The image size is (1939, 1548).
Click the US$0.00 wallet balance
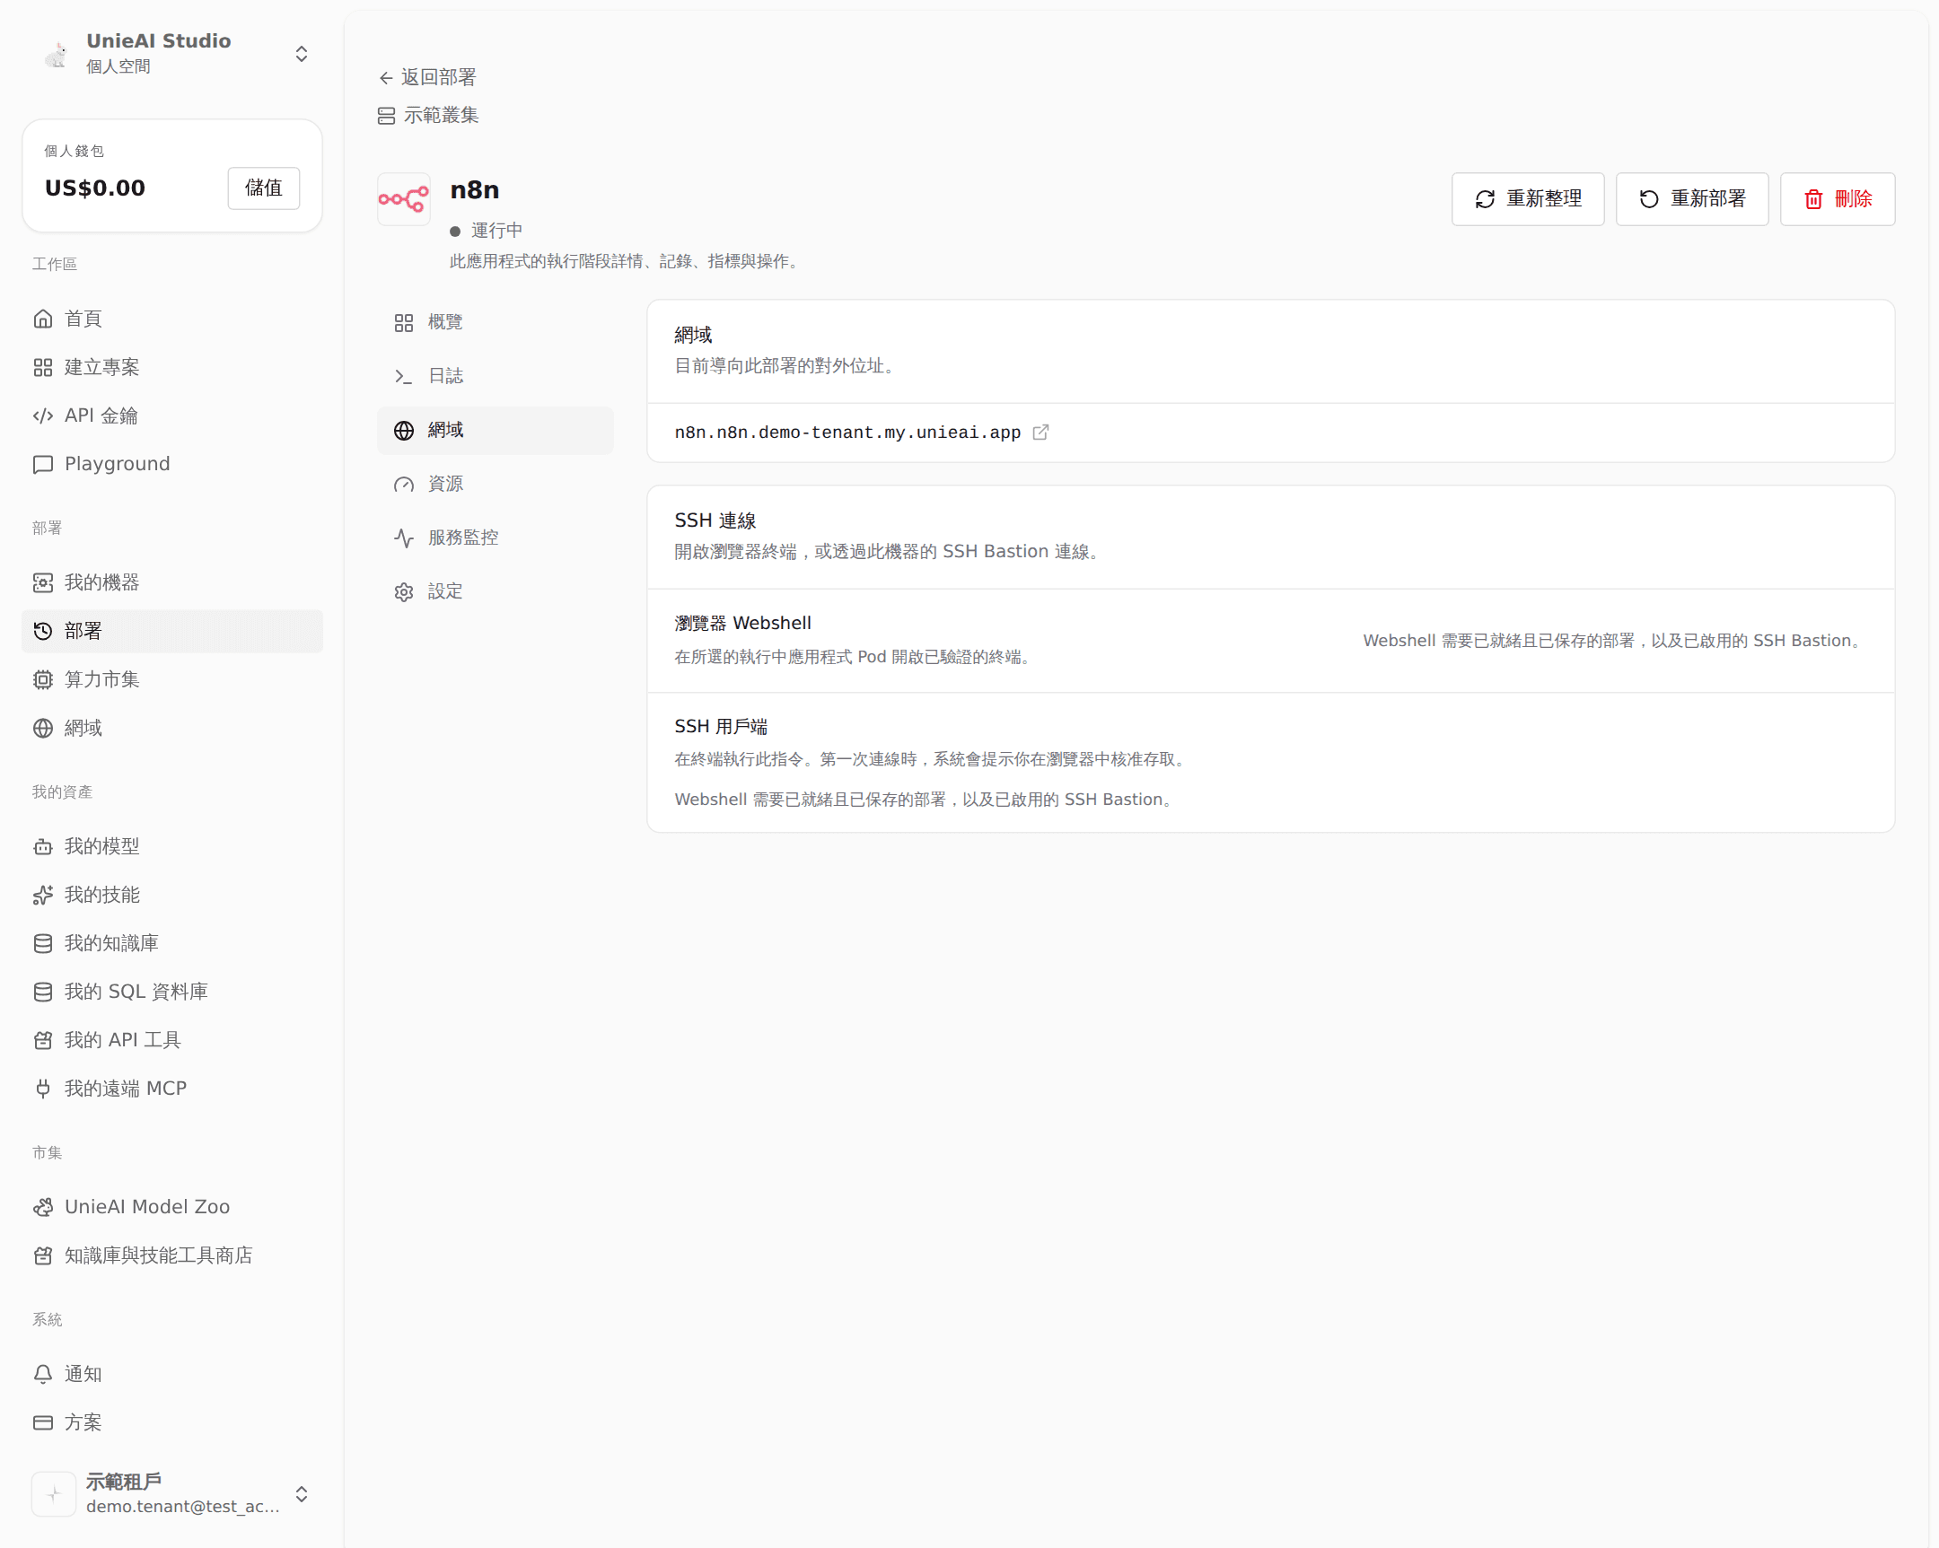(95, 188)
